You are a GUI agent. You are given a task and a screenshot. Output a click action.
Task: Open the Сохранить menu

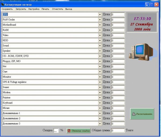point(7,9)
